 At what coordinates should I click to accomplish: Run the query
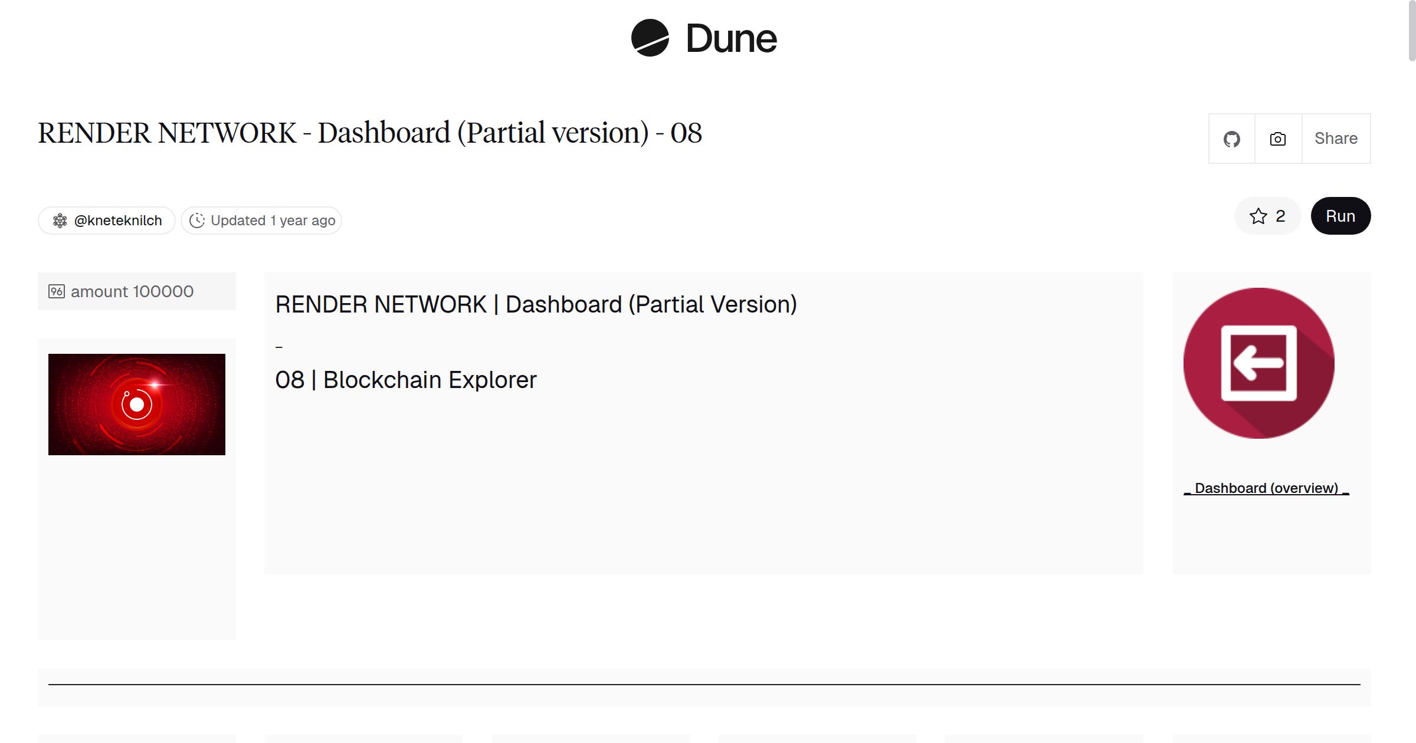coord(1340,216)
